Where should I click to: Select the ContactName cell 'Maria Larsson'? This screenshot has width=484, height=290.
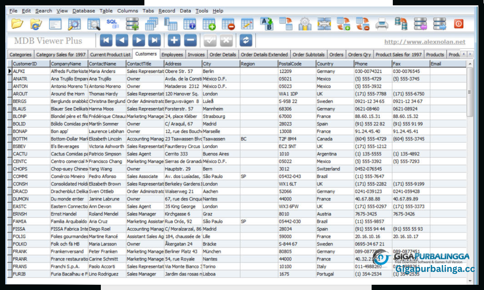[107, 244]
